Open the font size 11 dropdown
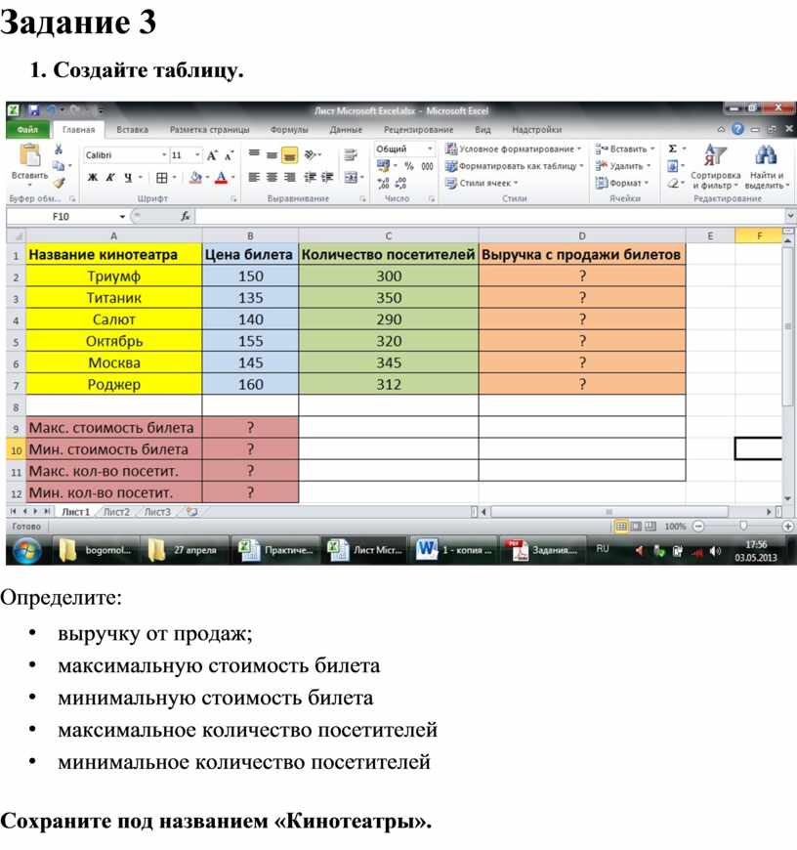Screen dimensions: 797x850 coord(197,155)
